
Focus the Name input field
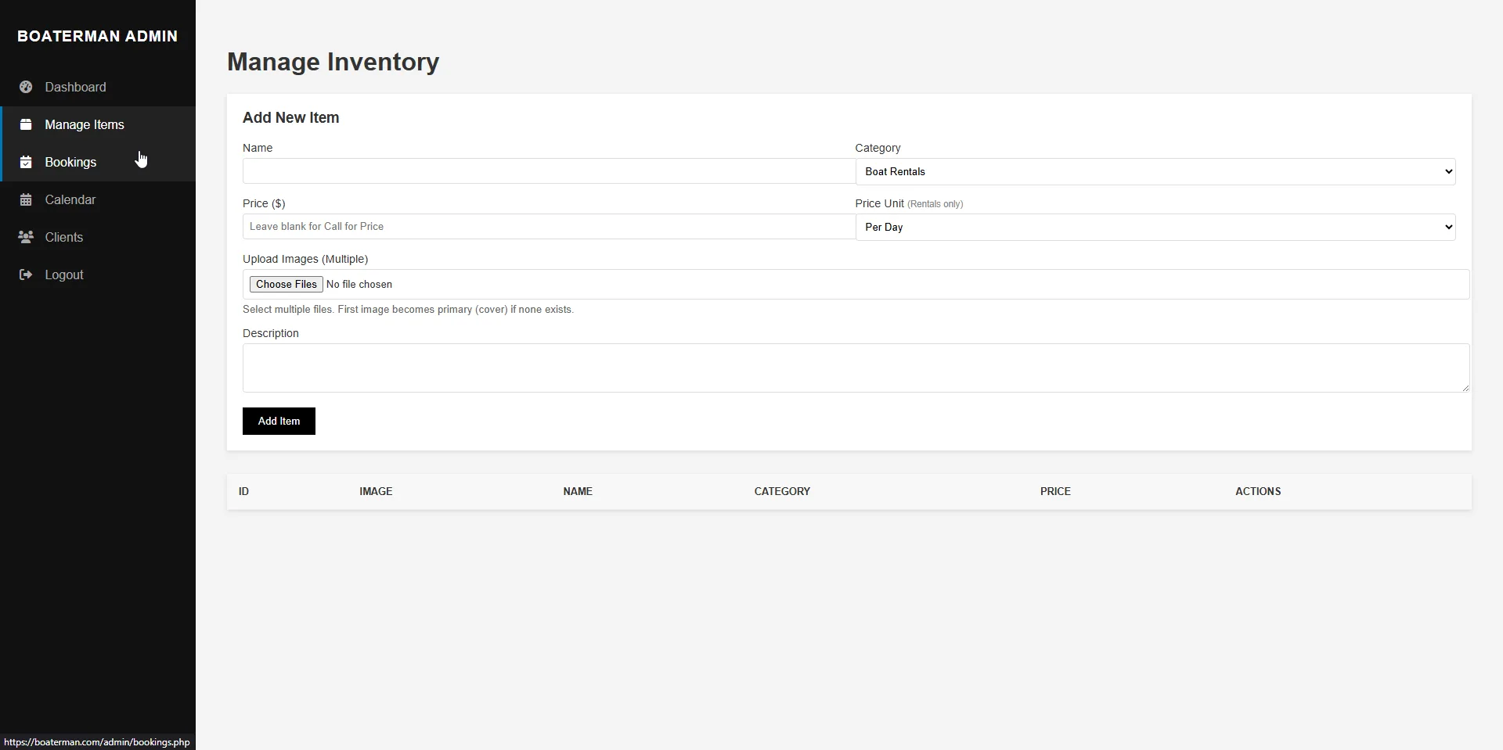(548, 171)
